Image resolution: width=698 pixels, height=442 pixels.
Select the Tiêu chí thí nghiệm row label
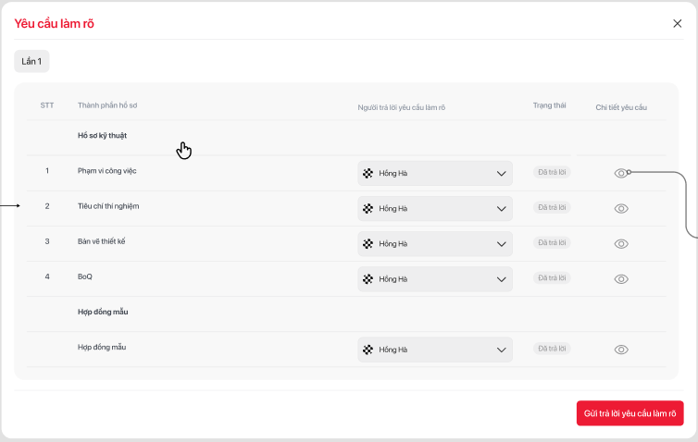pyautogui.click(x=108, y=205)
